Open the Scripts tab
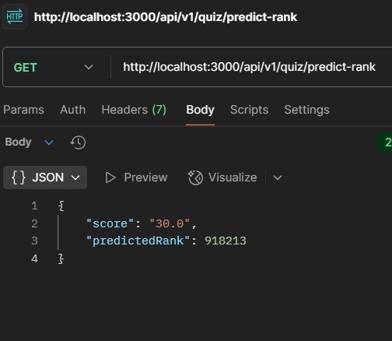 249,110
